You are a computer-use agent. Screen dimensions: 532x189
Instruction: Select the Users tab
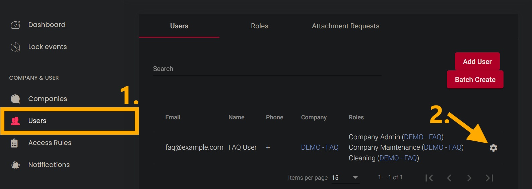point(179,26)
